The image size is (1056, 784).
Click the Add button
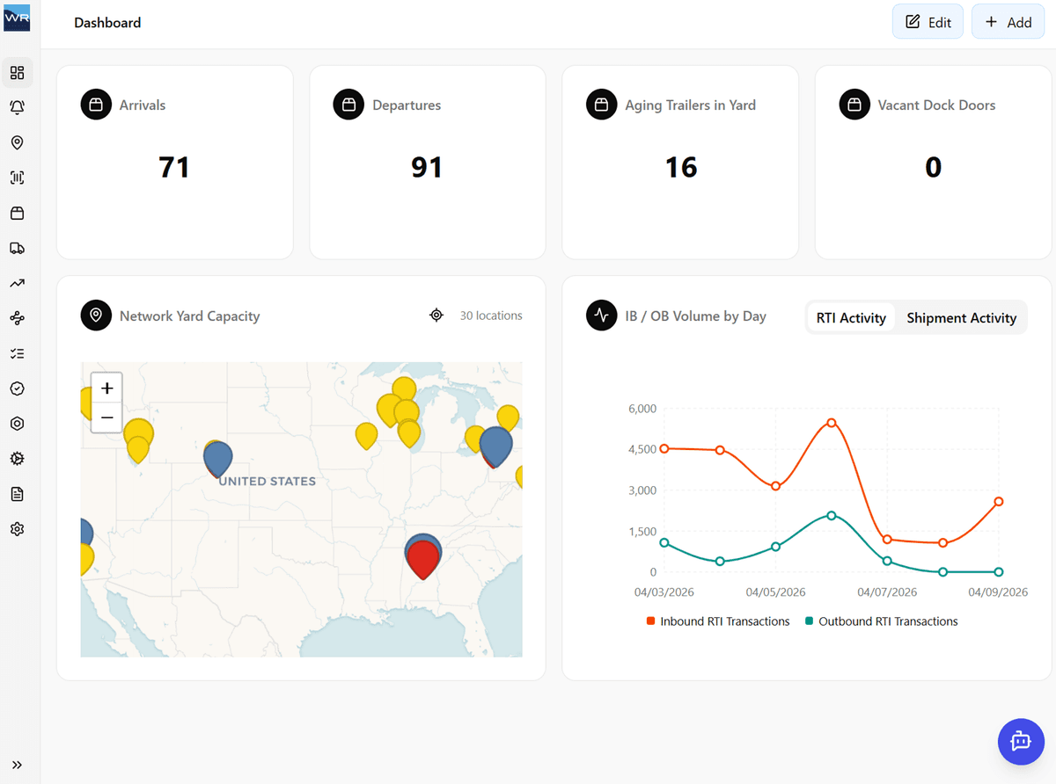tap(1008, 21)
